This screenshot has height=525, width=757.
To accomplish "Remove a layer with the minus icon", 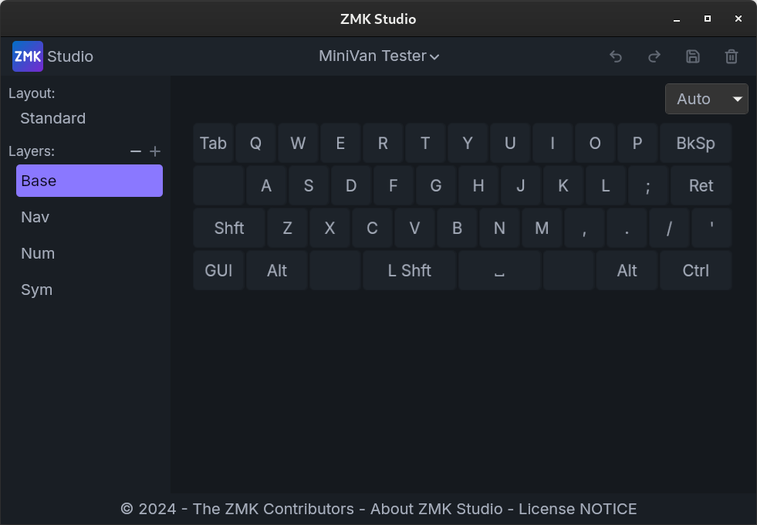I will click(135, 151).
